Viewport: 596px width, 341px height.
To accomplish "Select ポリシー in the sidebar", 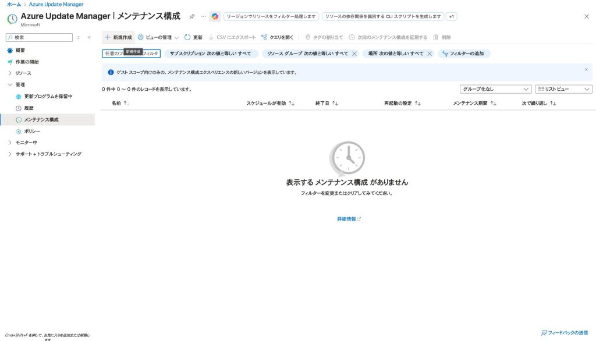I will [32, 132].
